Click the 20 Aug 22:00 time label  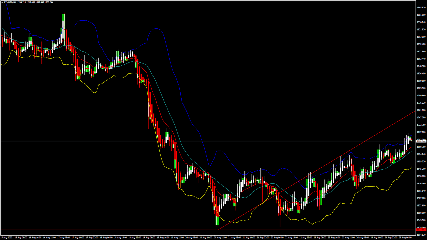tap(221, 238)
